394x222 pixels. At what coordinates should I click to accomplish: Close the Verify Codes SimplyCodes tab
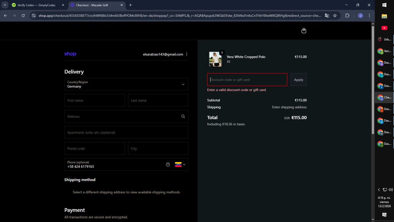point(63,5)
